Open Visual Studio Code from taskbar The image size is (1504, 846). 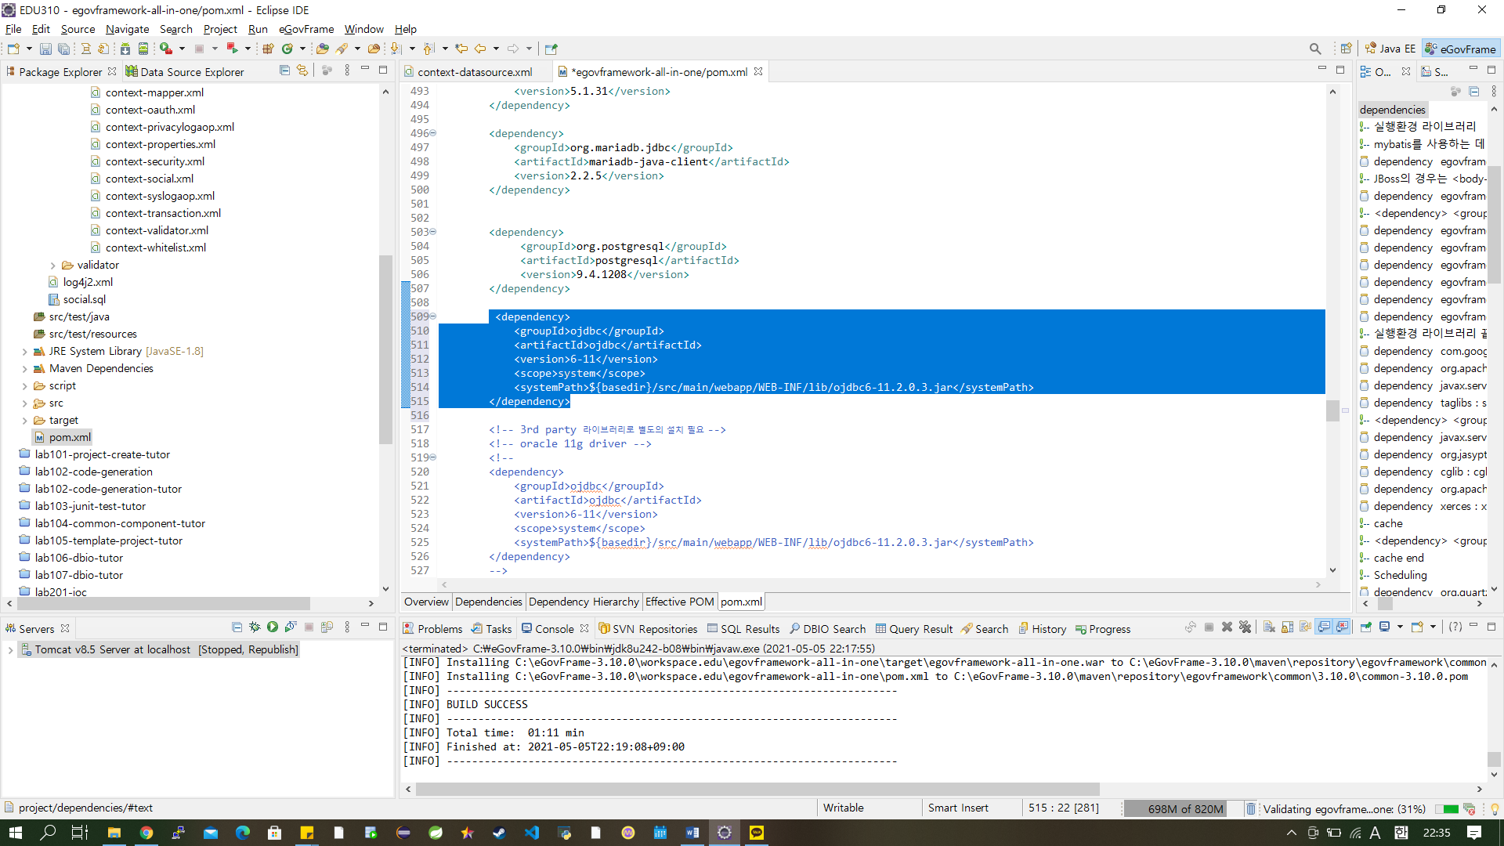tap(532, 833)
